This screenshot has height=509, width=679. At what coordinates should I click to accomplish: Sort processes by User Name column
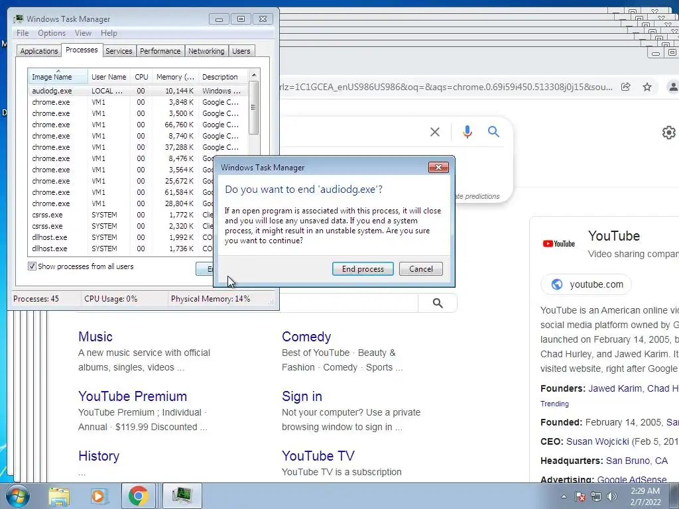tap(109, 77)
